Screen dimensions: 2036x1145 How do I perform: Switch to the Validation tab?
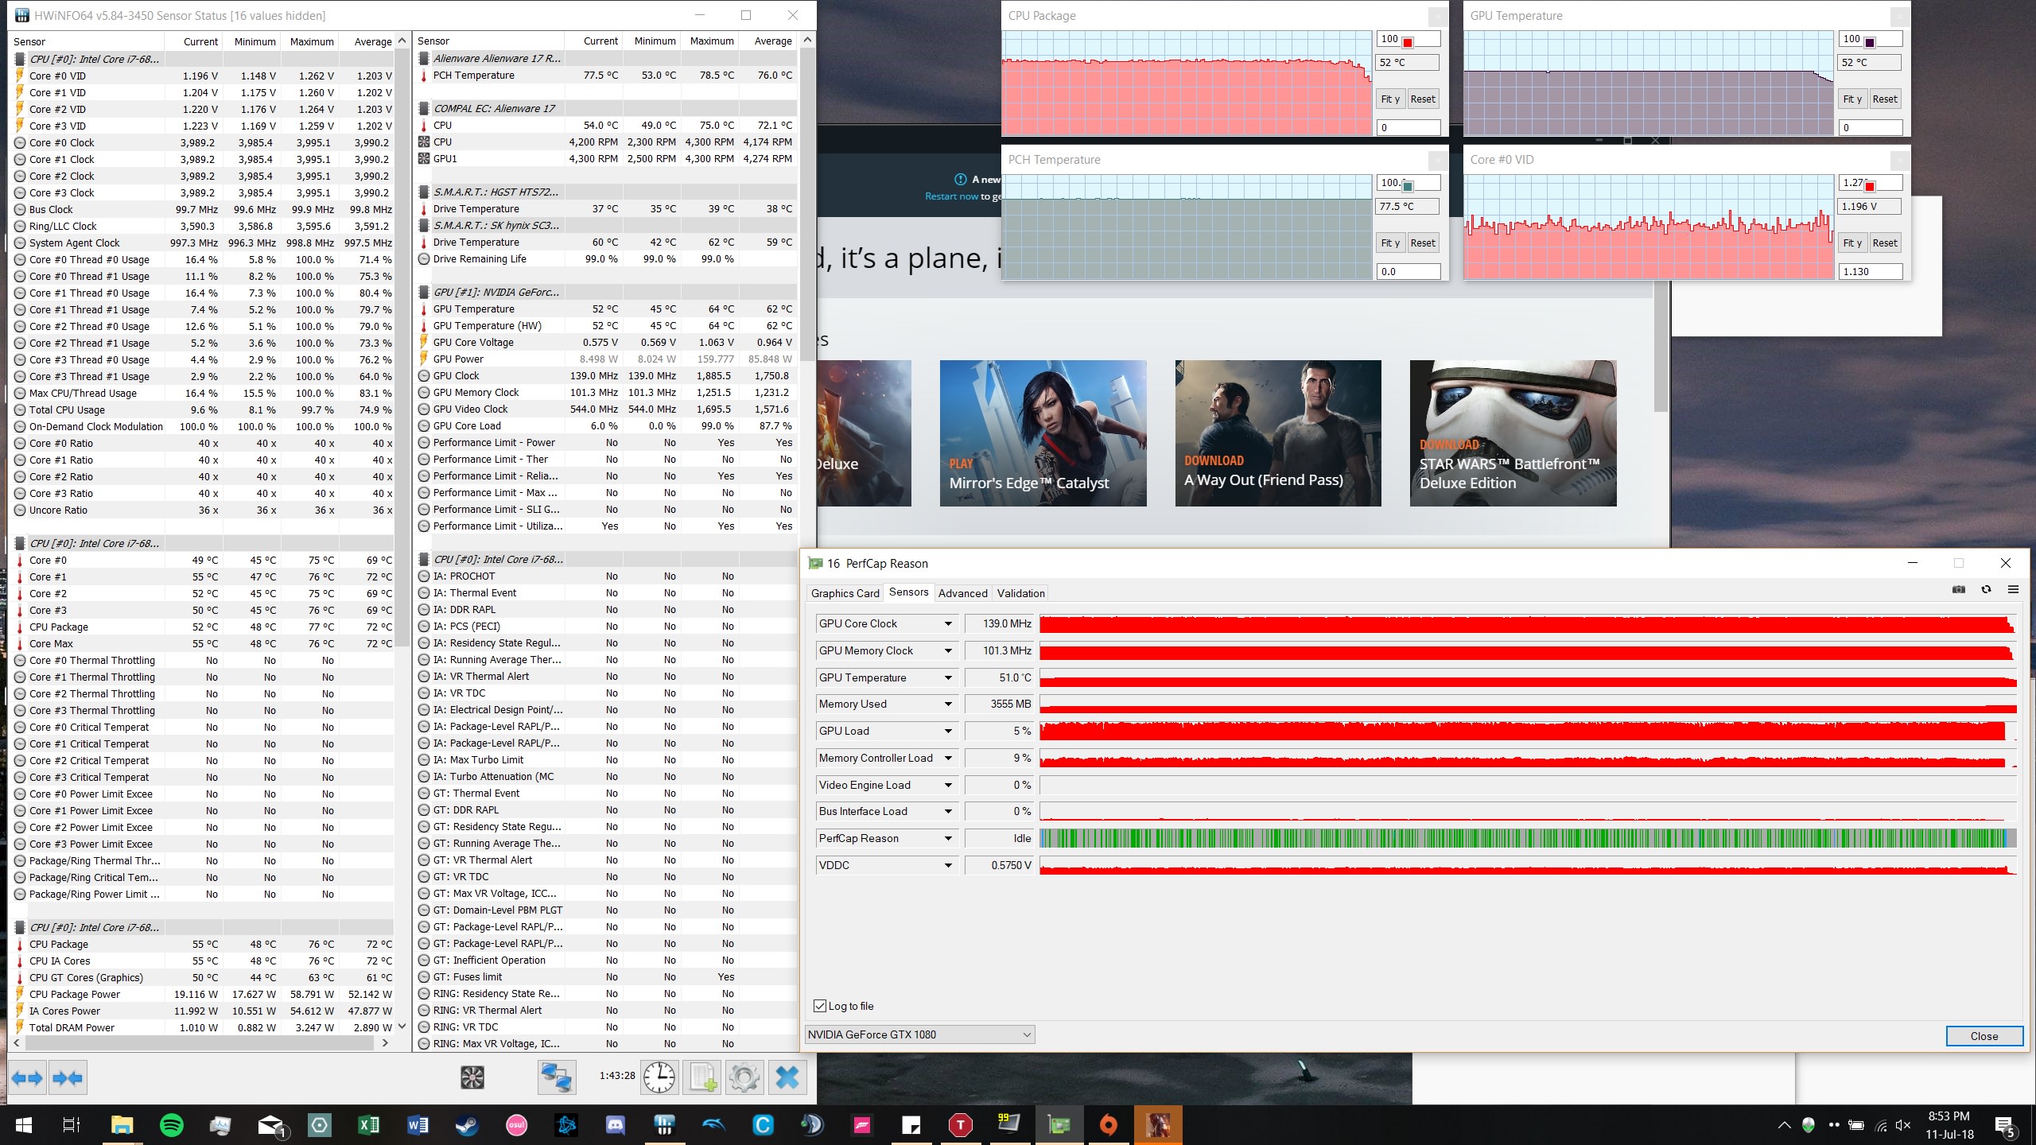tap(1020, 593)
